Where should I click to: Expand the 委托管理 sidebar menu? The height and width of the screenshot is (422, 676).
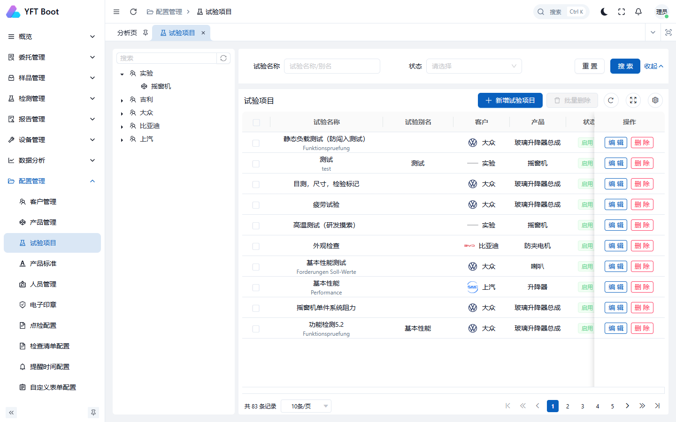click(x=52, y=57)
